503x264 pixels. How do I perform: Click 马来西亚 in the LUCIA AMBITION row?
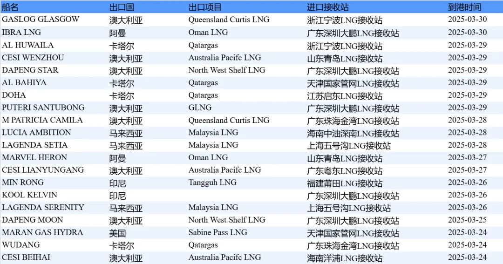[126, 133]
